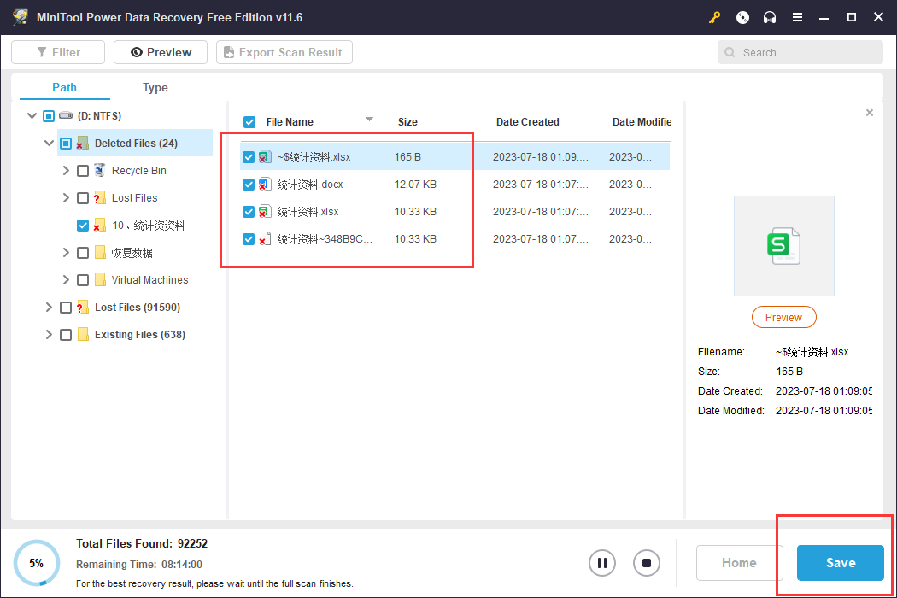The image size is (897, 598).
Task: Click the 统计资料~348B9C file icon
Action: pyautogui.click(x=265, y=239)
